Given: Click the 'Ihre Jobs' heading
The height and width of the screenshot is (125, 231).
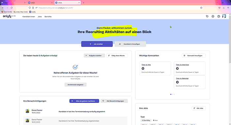Looking at the screenshot, I should [x=144, y=108].
